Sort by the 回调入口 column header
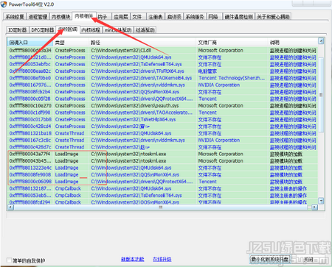Viewport: 332px width, 267px height. click(x=30, y=43)
